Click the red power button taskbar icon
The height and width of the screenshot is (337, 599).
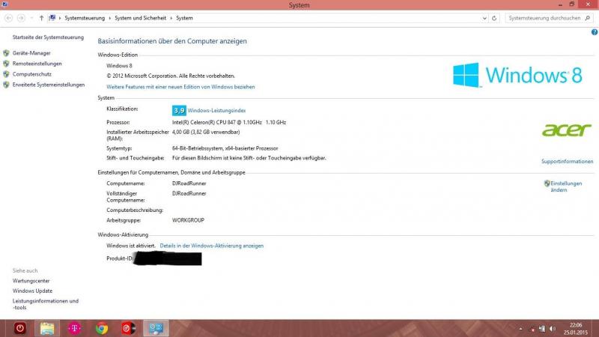(20, 328)
